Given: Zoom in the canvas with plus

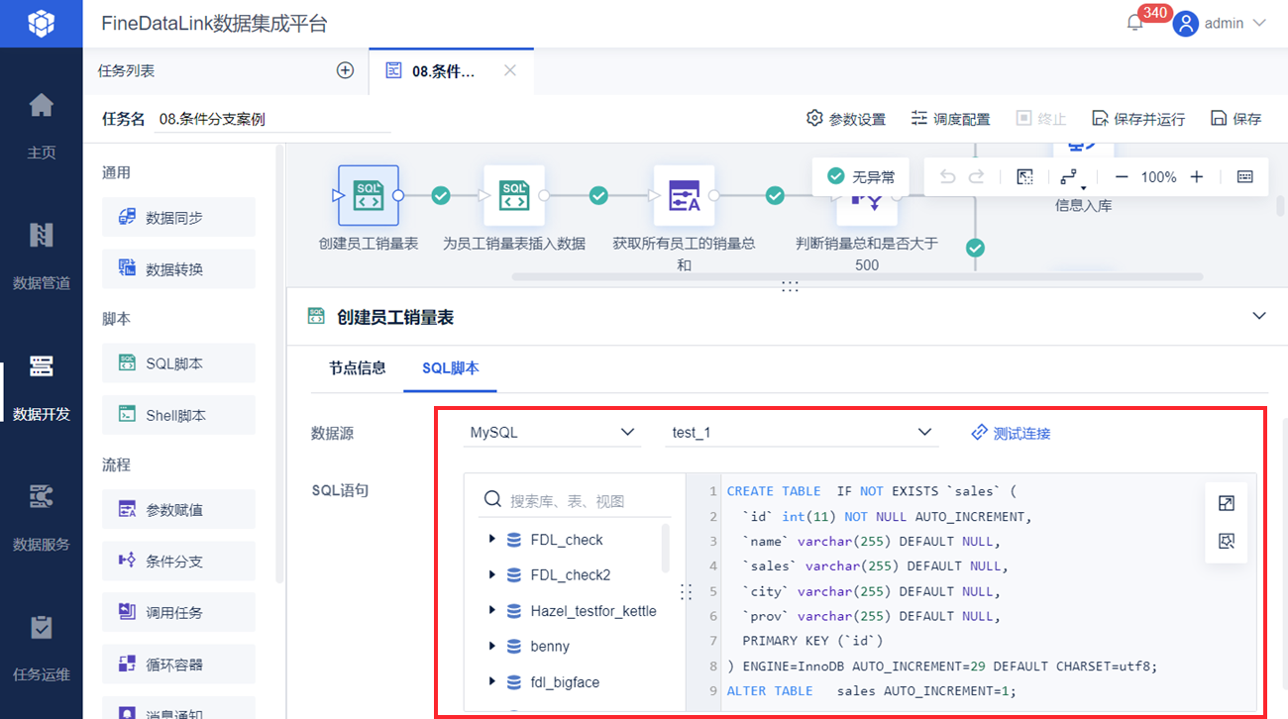Looking at the screenshot, I should (x=1197, y=177).
